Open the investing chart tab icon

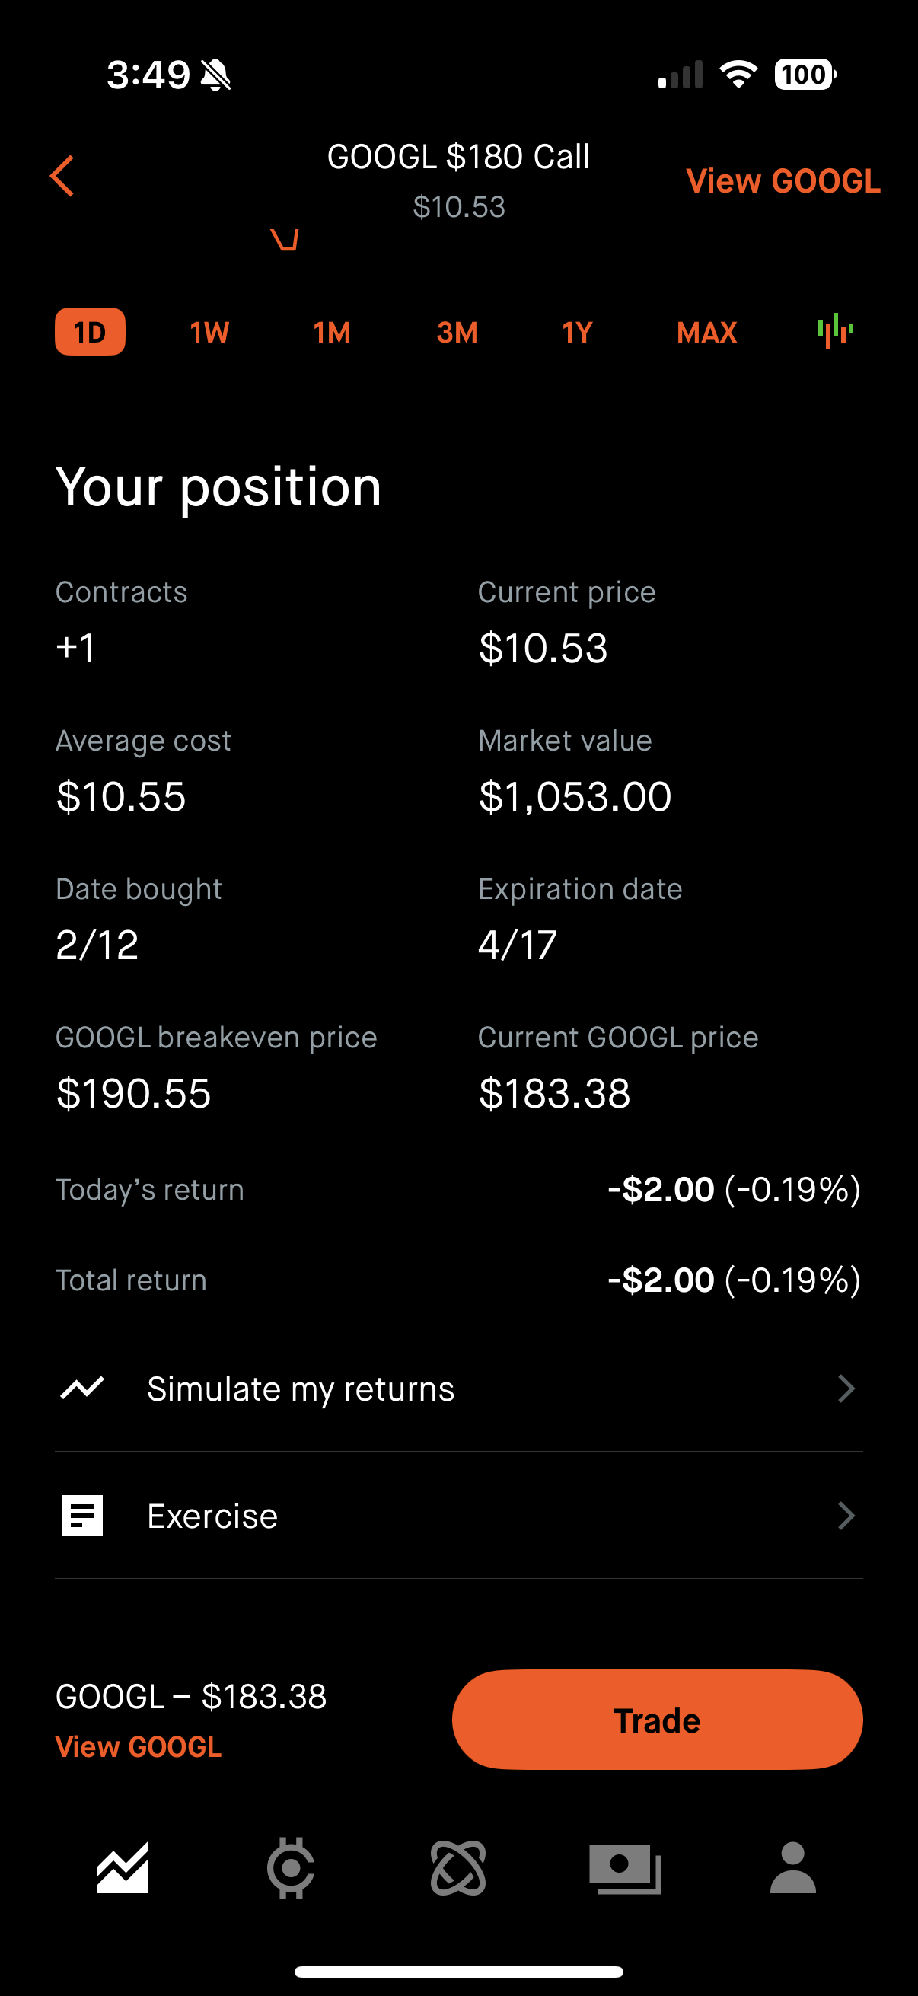click(123, 1868)
